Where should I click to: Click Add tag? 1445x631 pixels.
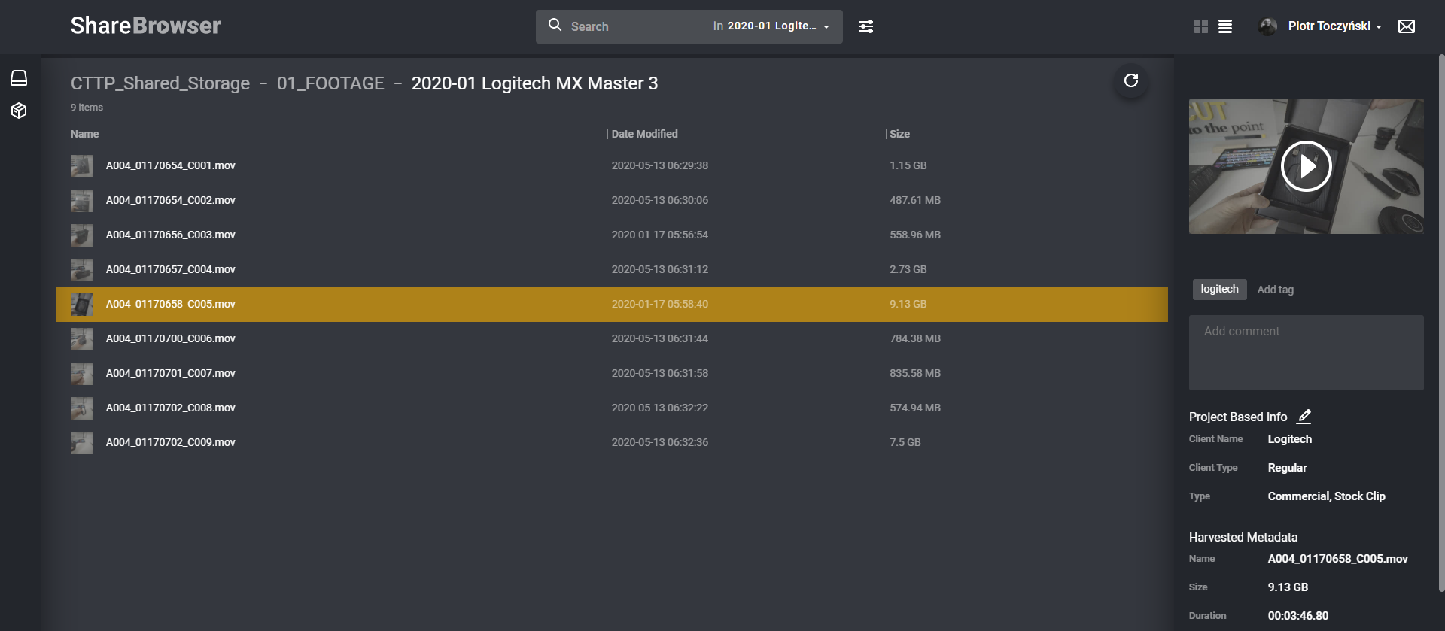1275,290
